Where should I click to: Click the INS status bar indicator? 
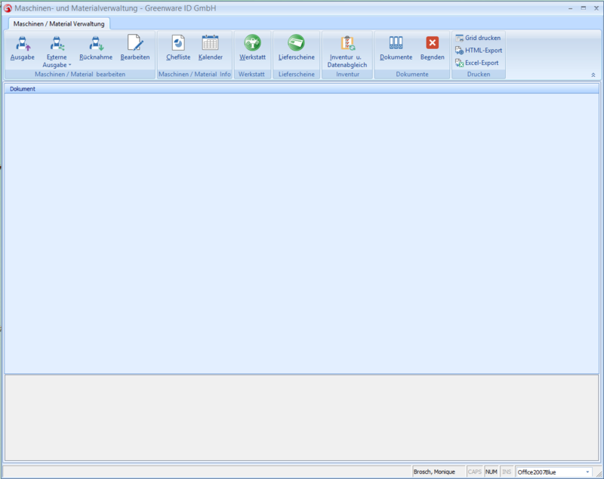click(507, 471)
